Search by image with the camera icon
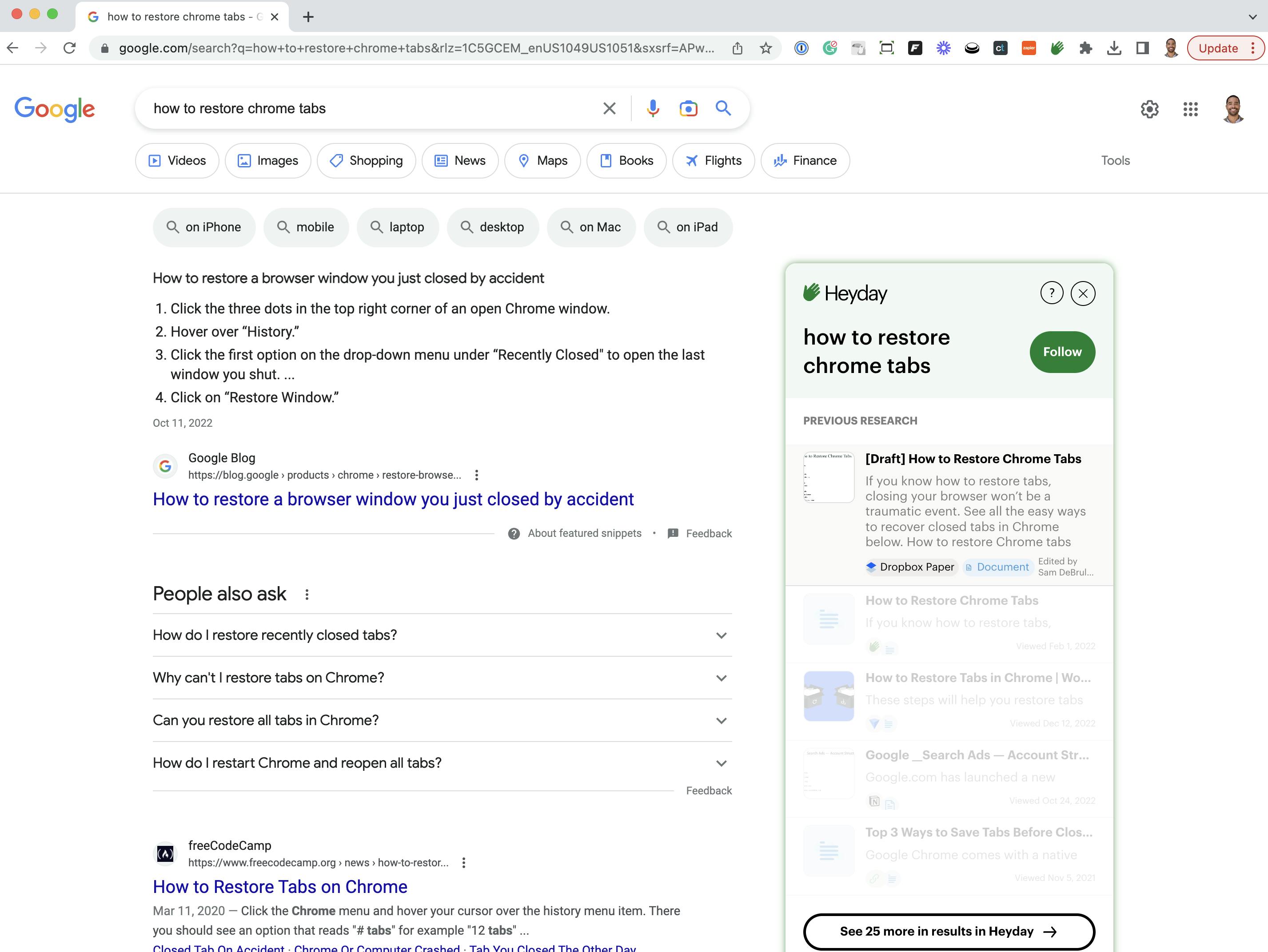Image resolution: width=1268 pixels, height=952 pixels. point(688,108)
